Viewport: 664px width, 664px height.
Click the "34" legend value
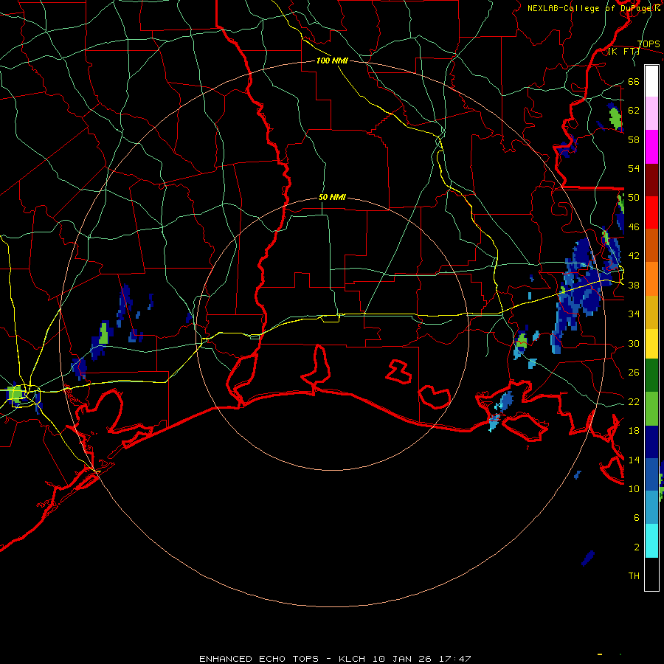[x=634, y=314]
